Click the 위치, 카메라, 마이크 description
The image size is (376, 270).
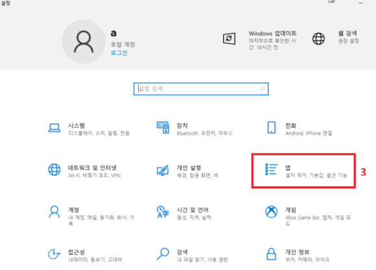click(307, 260)
